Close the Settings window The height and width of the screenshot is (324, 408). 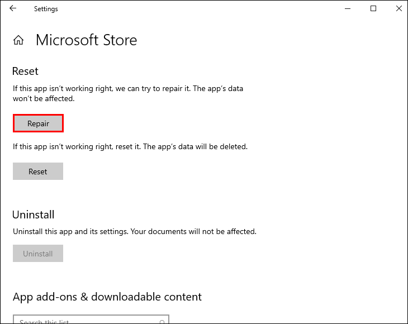pos(398,9)
